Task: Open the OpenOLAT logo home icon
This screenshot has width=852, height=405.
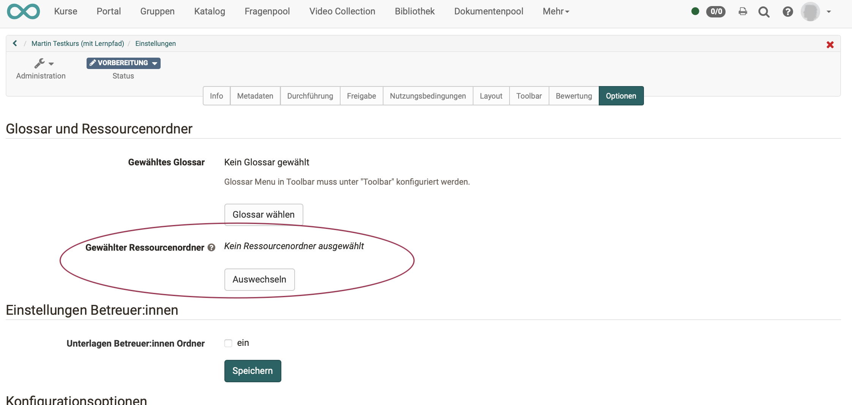Action: [23, 11]
